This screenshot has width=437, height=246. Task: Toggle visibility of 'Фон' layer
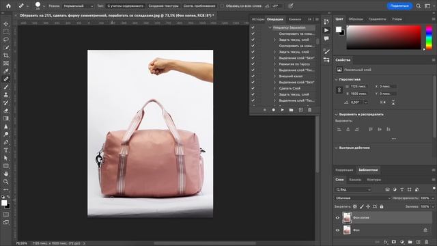(x=337, y=230)
